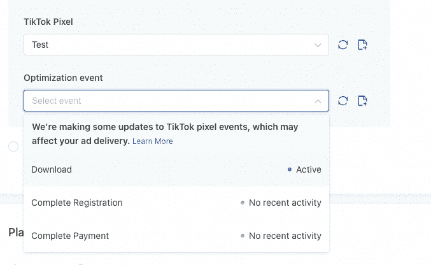
Task: Click the up chevron in Select event field
Action: coord(318,101)
